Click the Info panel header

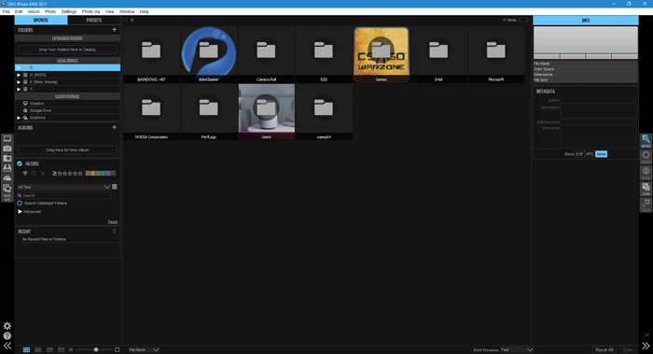click(x=586, y=21)
